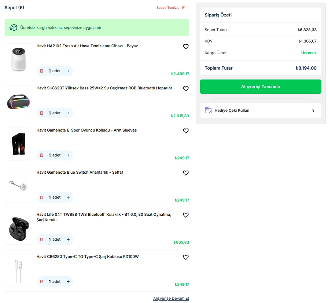Click the ₺665,83 price text
Viewport: 328px width, 303px height.
coord(181,242)
